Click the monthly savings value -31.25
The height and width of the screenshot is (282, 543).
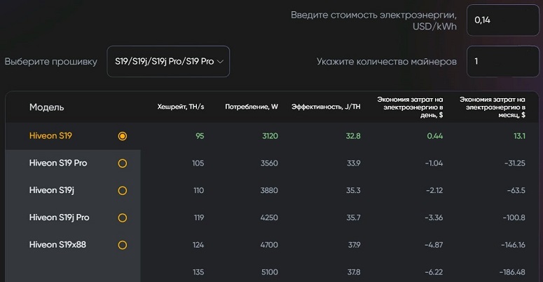(515, 163)
